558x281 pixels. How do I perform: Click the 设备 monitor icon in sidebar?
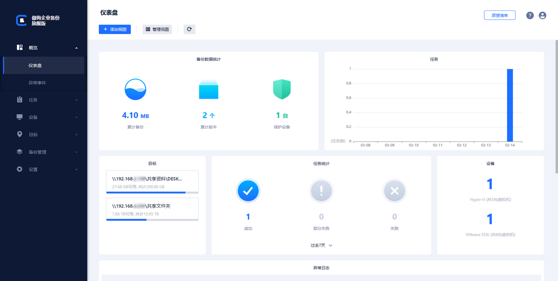[x=20, y=117]
